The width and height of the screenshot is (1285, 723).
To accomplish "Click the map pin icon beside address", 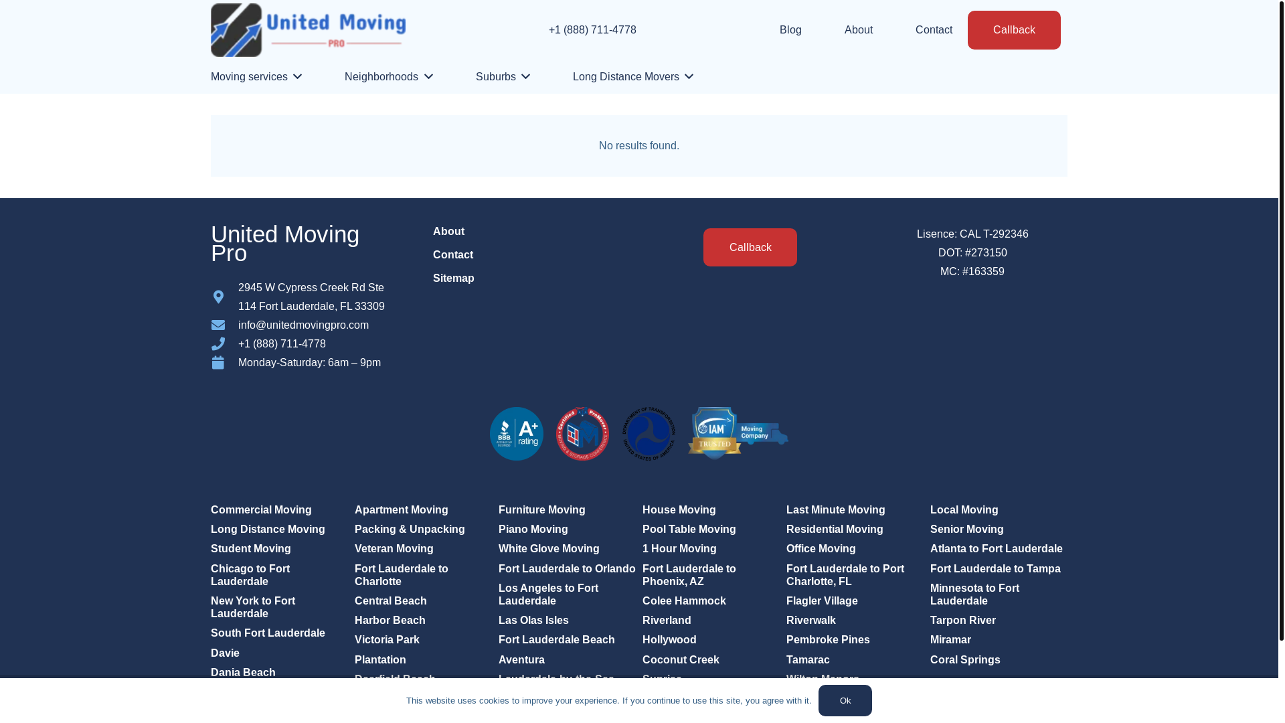I will (218, 297).
